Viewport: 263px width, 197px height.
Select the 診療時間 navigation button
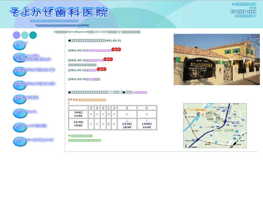tap(26, 99)
